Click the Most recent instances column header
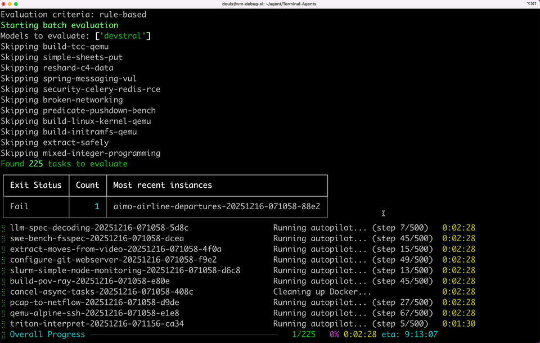Image resolution: width=540 pixels, height=343 pixels. coord(163,185)
